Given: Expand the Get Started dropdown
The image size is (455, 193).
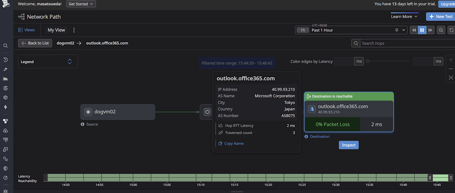Looking at the screenshot, I should [81, 4].
